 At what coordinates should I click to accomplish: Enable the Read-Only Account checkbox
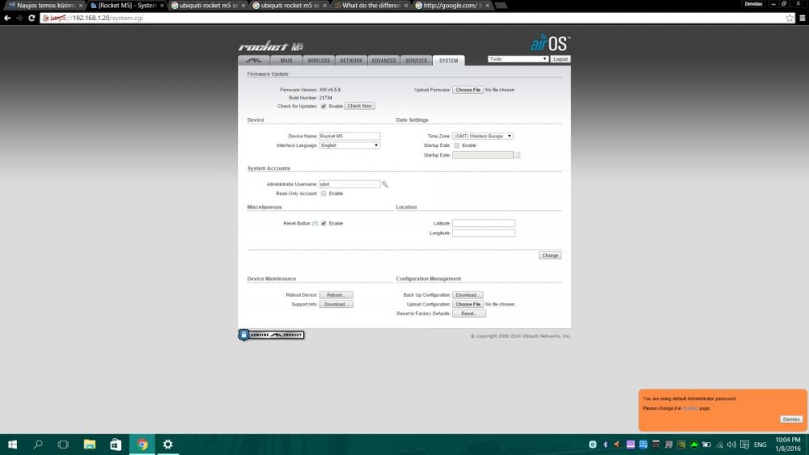[324, 193]
